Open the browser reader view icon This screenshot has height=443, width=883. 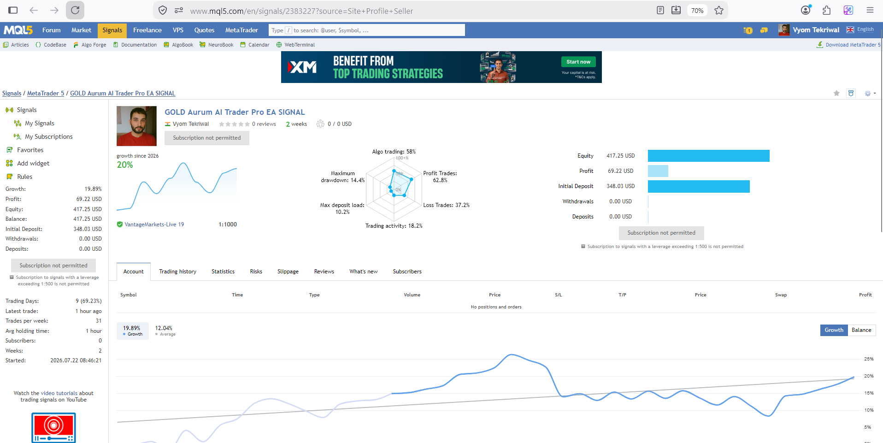(660, 10)
